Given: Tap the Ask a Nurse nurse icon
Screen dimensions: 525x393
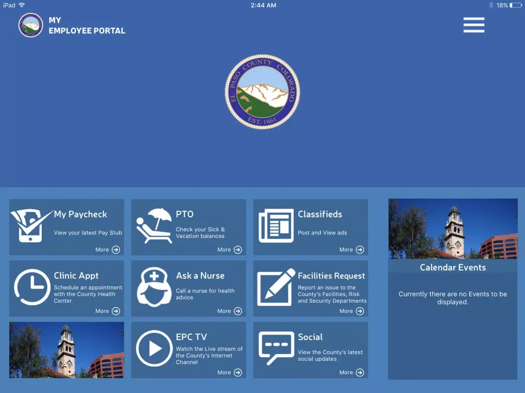Looking at the screenshot, I should coord(154,287).
